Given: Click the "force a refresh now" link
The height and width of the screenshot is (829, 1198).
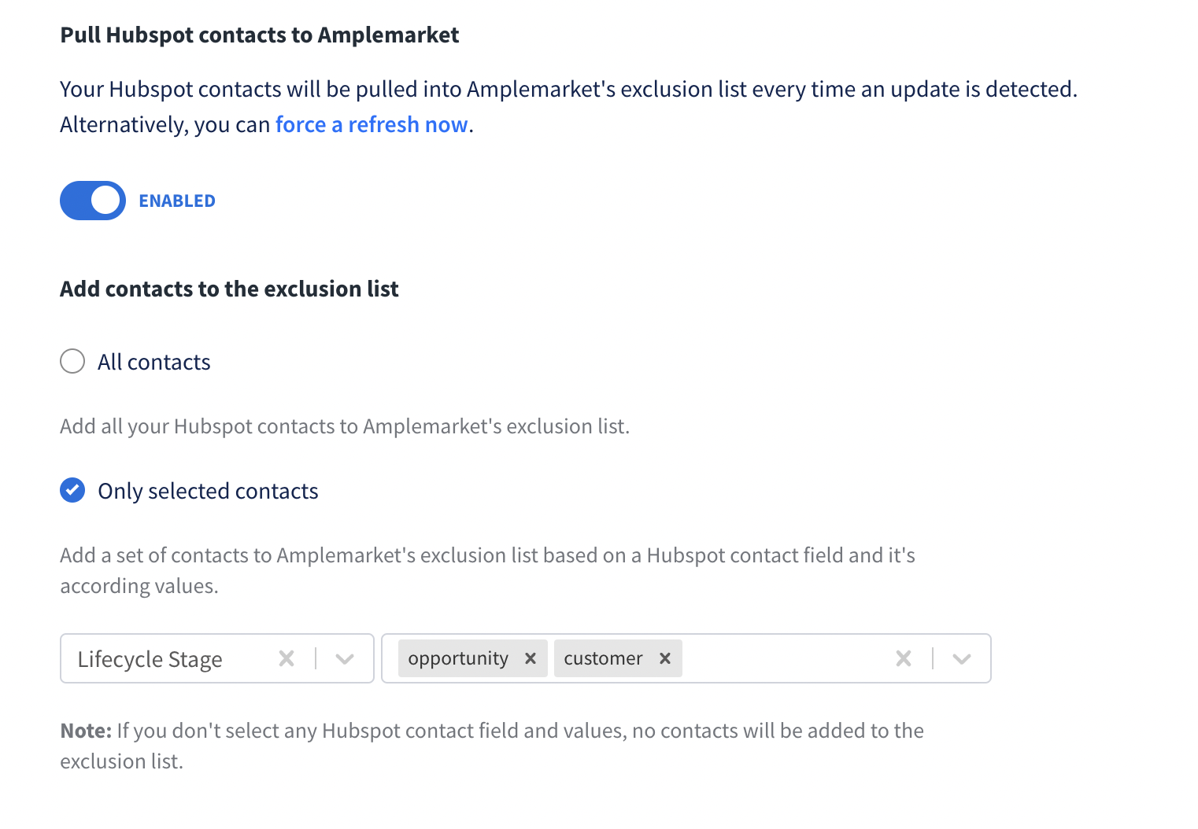Looking at the screenshot, I should [372, 125].
